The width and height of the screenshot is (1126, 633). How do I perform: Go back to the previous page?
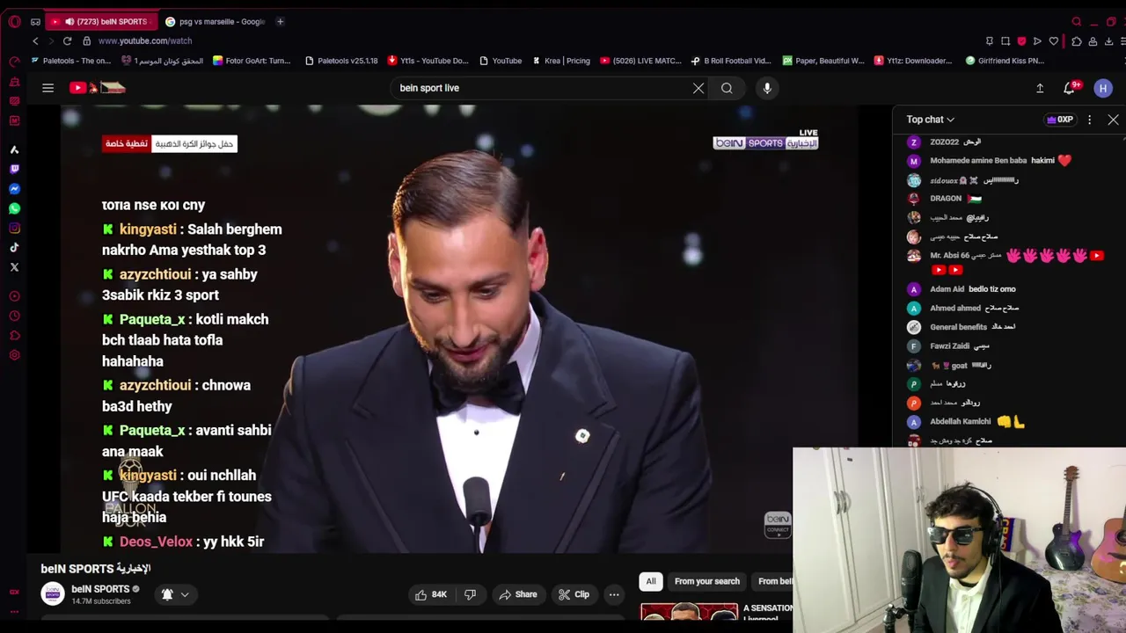coord(35,40)
